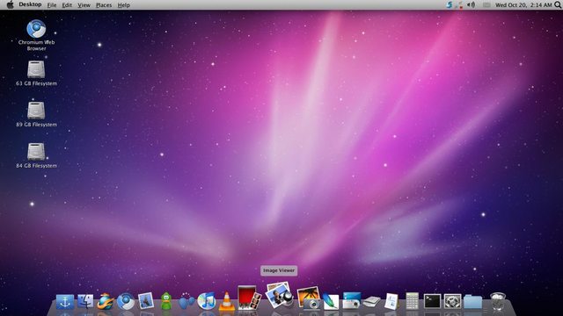Click the Apple logo menu
The height and width of the screenshot is (316, 563).
click(10, 4)
